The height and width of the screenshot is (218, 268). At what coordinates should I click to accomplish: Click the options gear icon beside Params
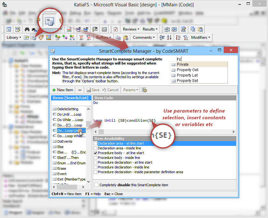click(144, 90)
